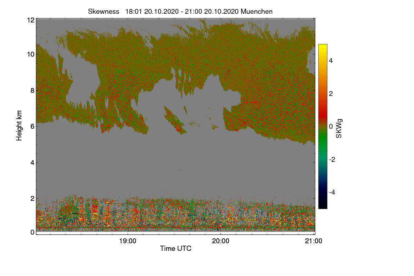
Task: Click the 21:00 time tick label
Action: 314,241
